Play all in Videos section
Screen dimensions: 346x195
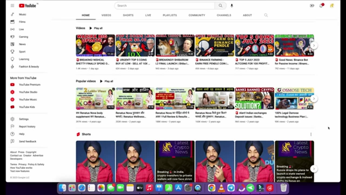click(x=96, y=28)
